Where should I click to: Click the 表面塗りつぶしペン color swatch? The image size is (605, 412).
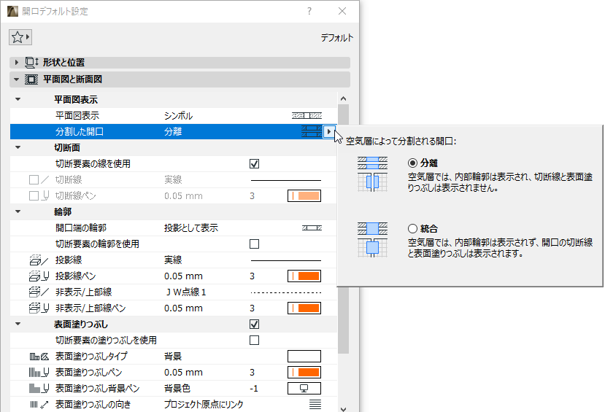304,373
